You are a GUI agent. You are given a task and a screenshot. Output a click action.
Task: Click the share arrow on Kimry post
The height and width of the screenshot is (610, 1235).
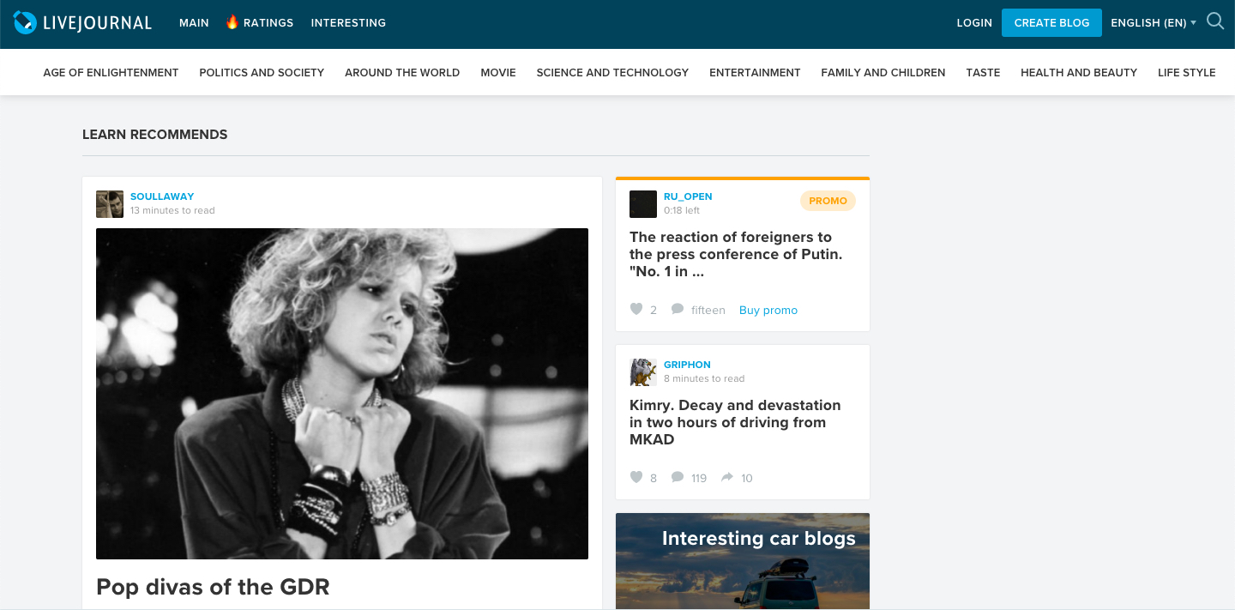tap(727, 477)
